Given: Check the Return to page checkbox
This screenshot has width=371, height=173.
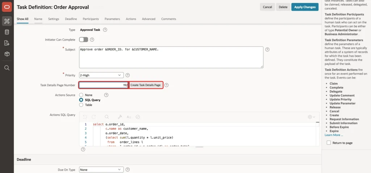Looking at the screenshot, I should [329, 143].
